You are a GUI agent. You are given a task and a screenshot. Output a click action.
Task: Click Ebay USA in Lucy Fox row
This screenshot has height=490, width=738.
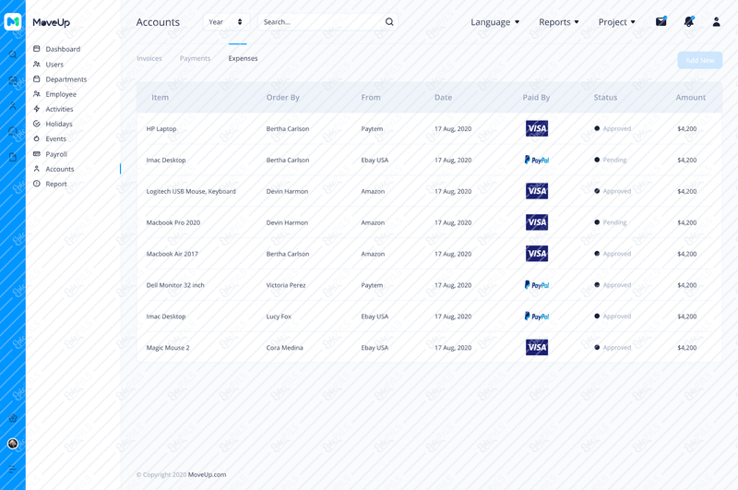coord(375,317)
